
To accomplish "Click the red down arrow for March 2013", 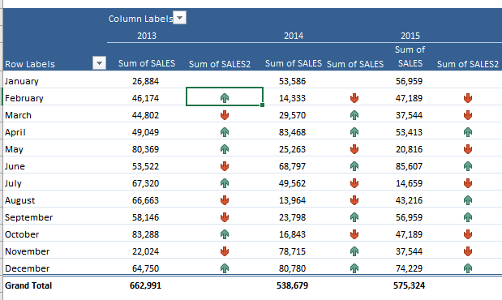I will click(225, 115).
